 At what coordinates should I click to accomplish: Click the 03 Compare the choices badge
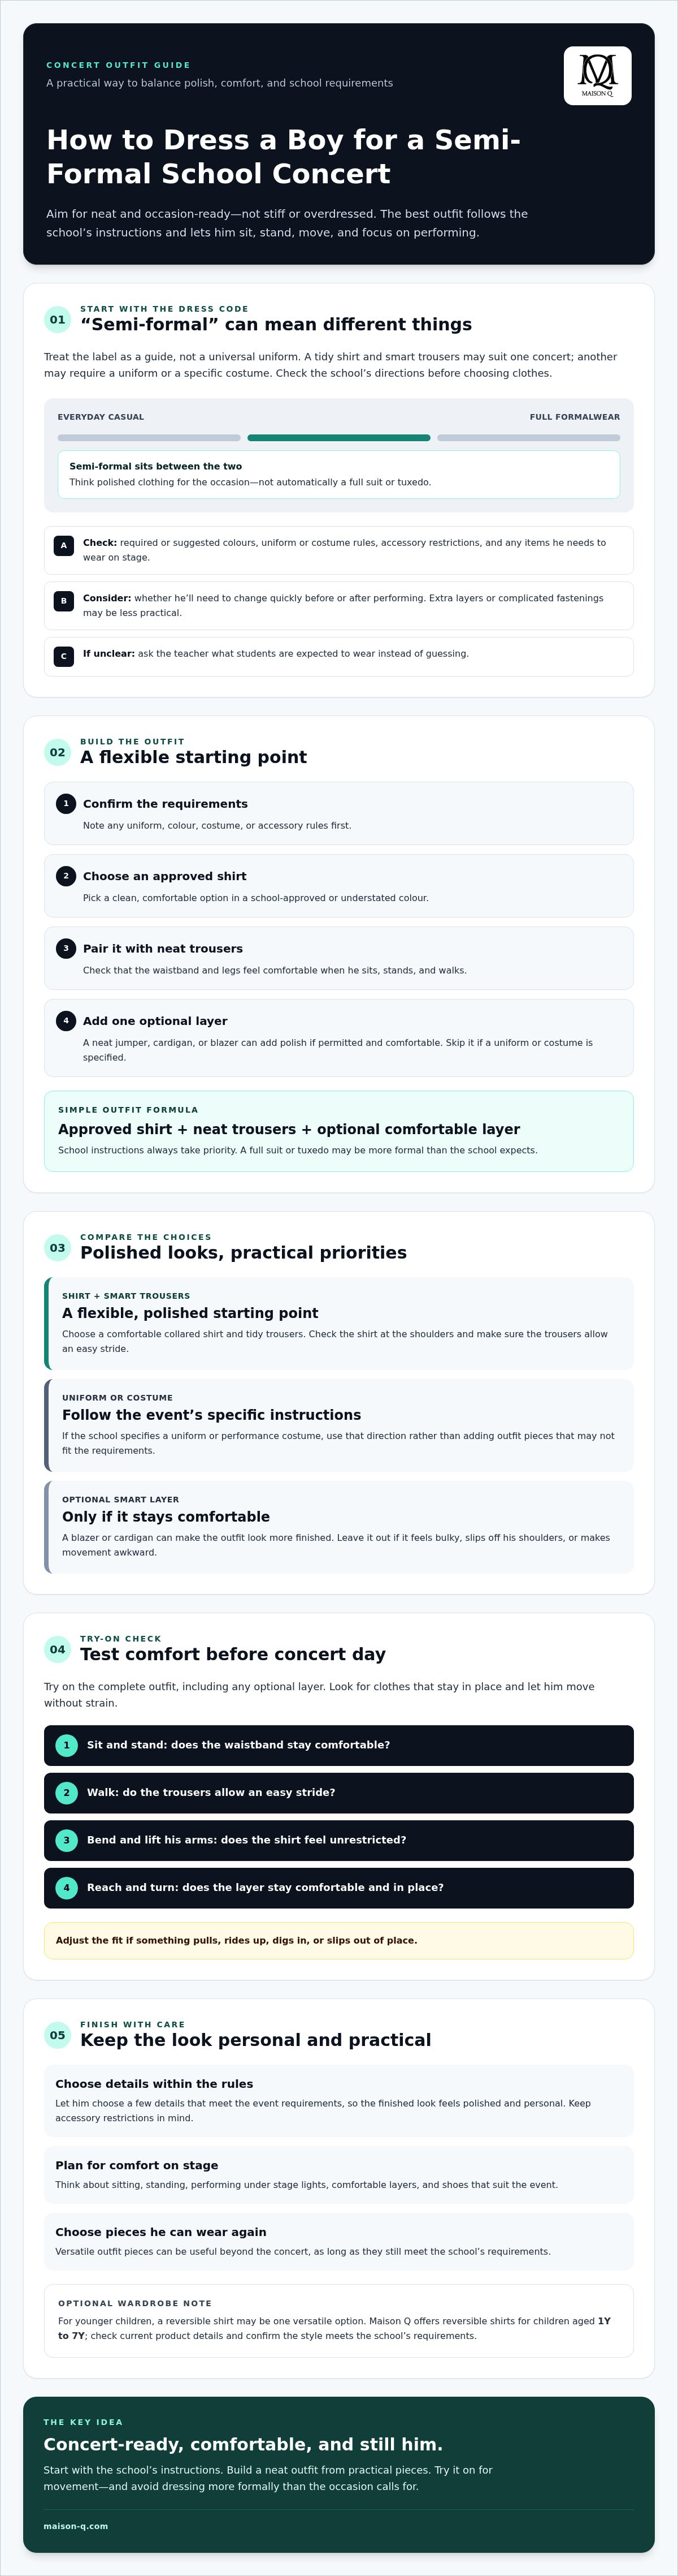(x=57, y=1247)
